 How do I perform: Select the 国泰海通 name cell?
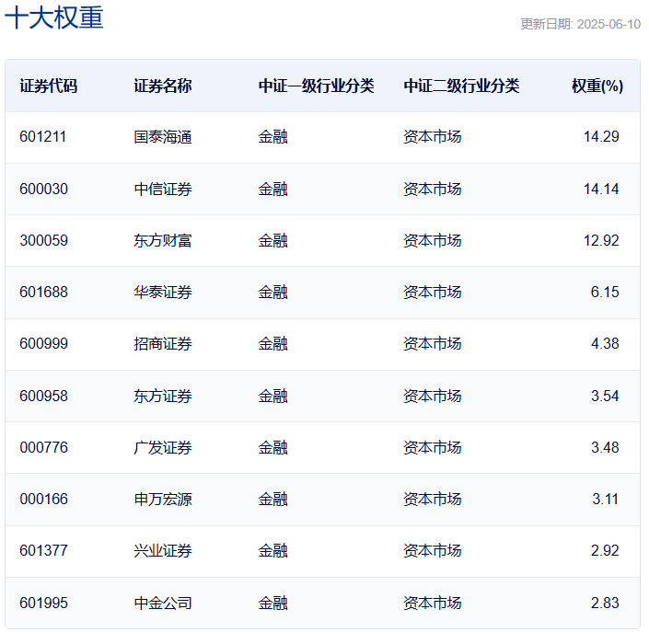[163, 137]
